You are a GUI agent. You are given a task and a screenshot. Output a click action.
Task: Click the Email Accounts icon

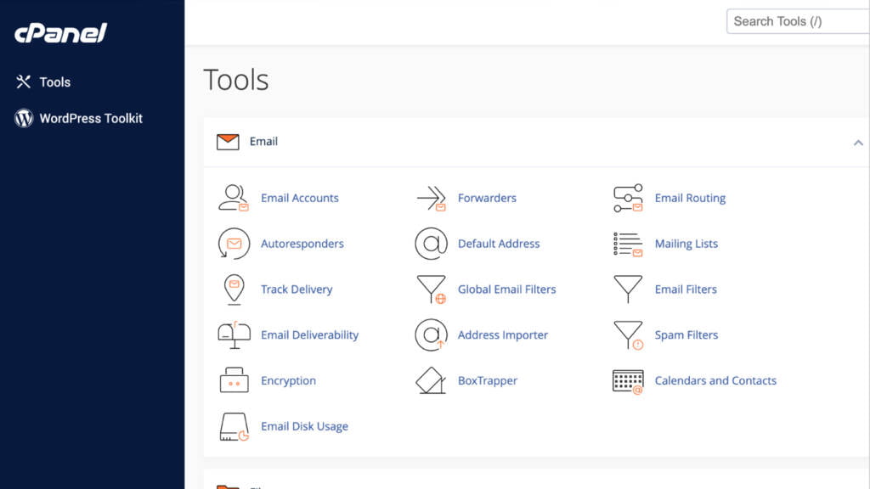[233, 198]
